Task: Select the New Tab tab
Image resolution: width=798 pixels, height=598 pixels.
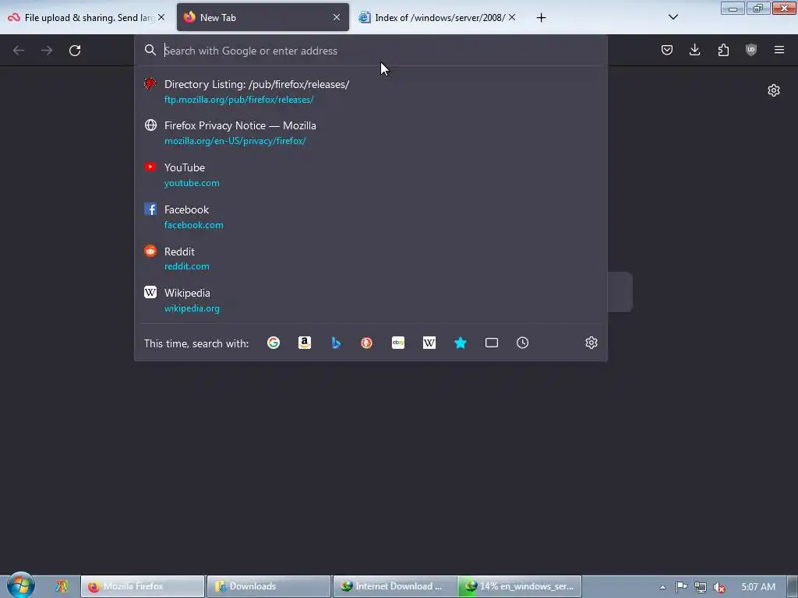Action: (x=263, y=17)
